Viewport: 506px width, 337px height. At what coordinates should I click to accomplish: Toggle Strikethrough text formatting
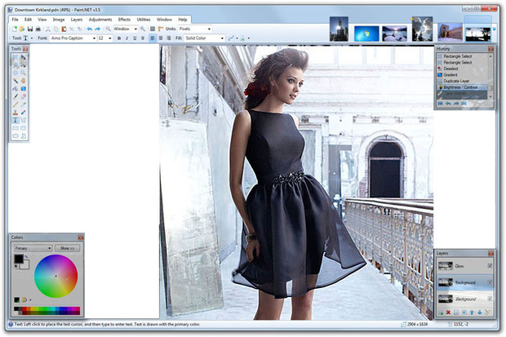tap(143, 38)
